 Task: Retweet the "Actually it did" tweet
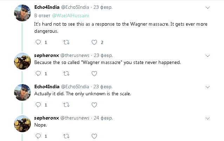[x=66, y=105]
